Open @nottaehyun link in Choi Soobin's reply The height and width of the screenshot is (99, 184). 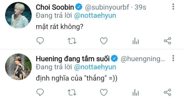95,16
